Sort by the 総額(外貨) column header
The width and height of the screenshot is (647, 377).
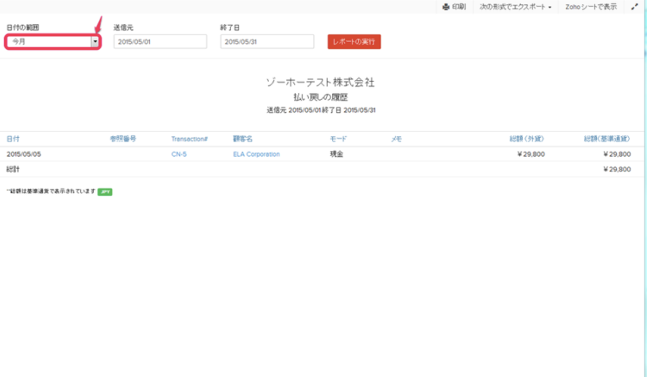point(527,139)
